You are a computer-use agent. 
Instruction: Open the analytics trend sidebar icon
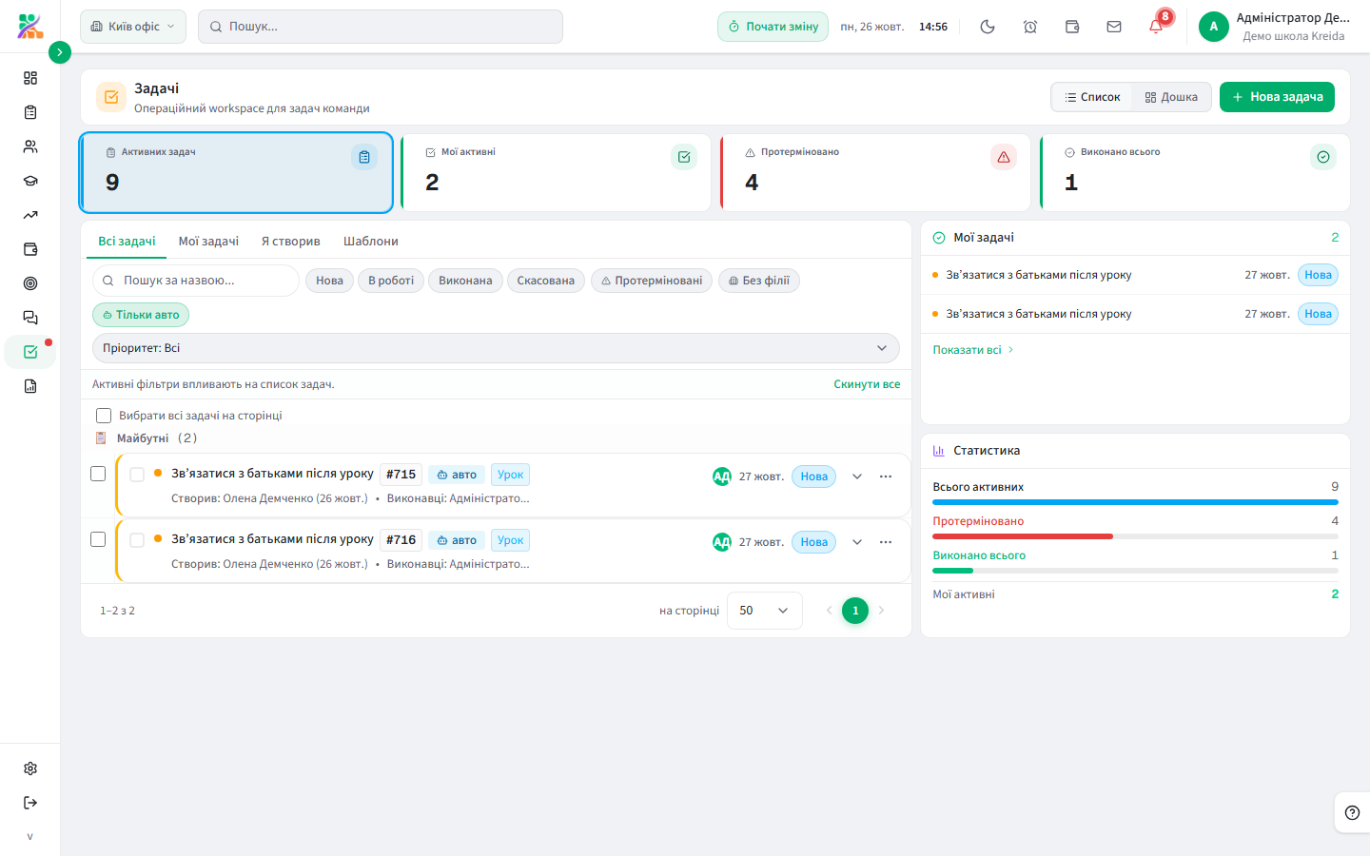pos(30,215)
